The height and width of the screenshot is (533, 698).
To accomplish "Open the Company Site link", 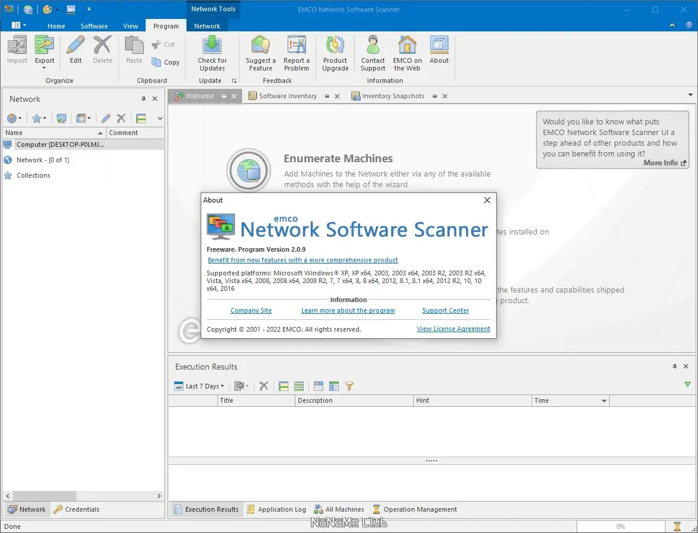I will tap(251, 310).
